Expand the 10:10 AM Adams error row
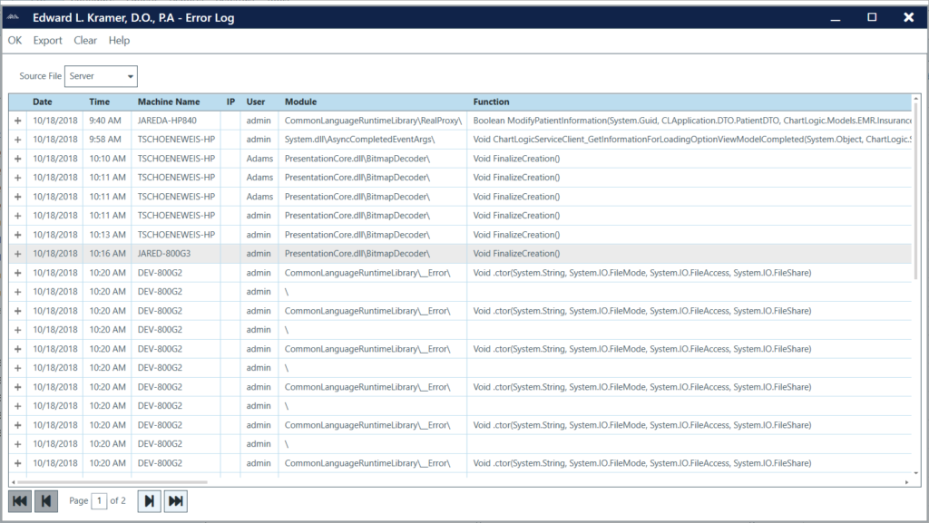Viewport: 929px width, 523px height. tap(18, 159)
